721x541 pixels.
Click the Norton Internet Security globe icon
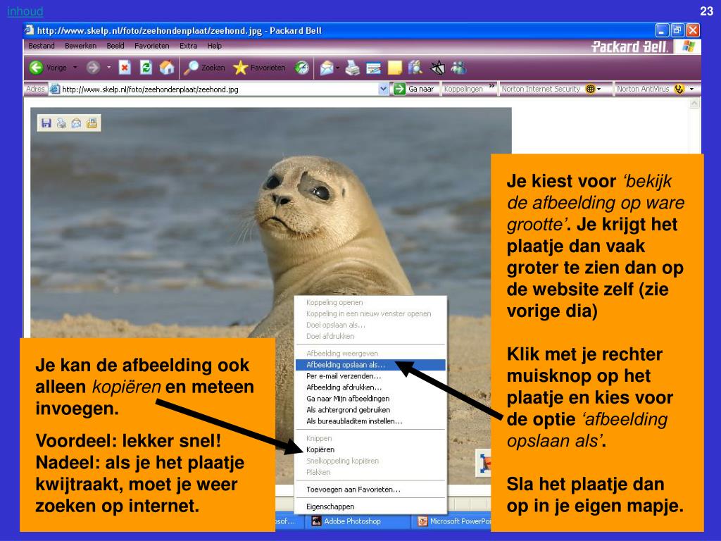[590, 89]
